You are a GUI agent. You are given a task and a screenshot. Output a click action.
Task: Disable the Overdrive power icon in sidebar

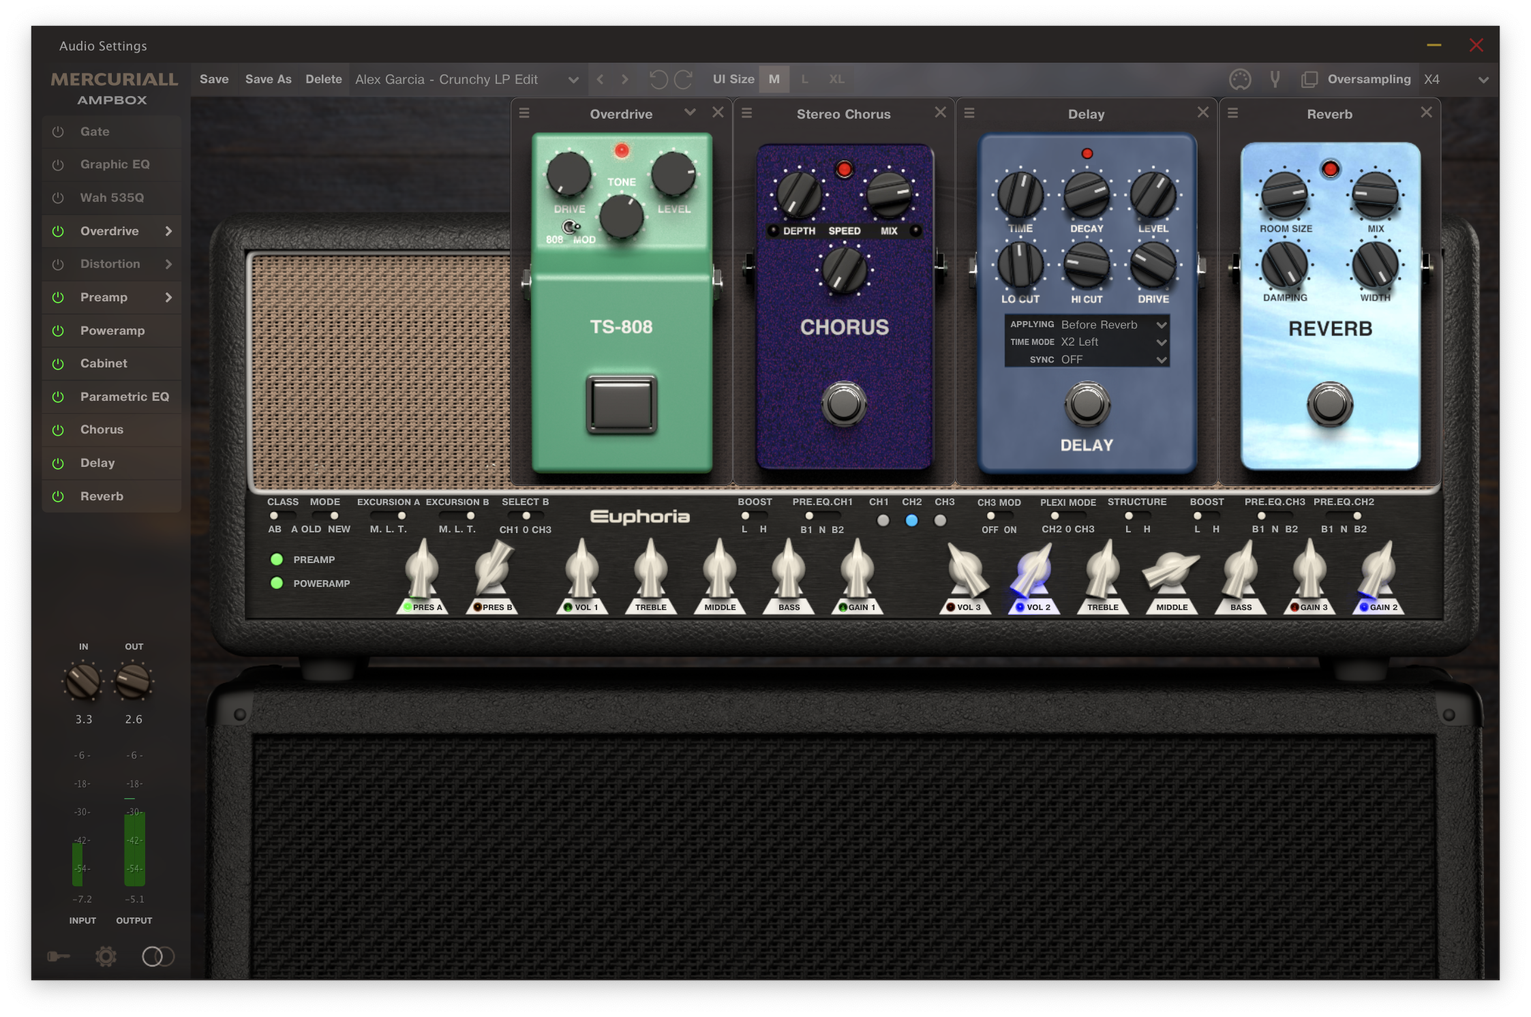(x=58, y=231)
